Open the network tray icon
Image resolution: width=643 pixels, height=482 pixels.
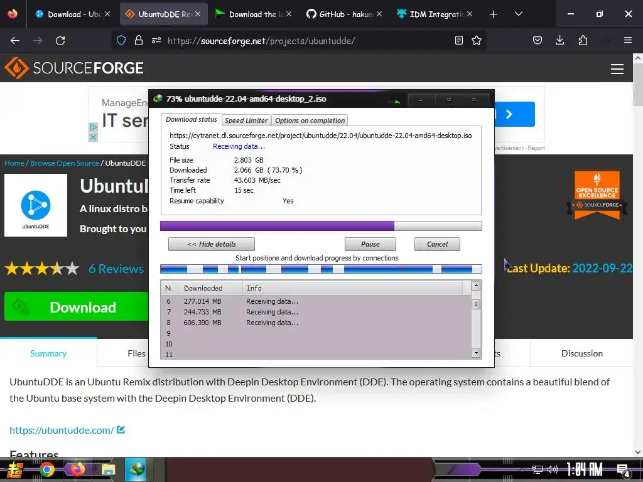[538, 469]
